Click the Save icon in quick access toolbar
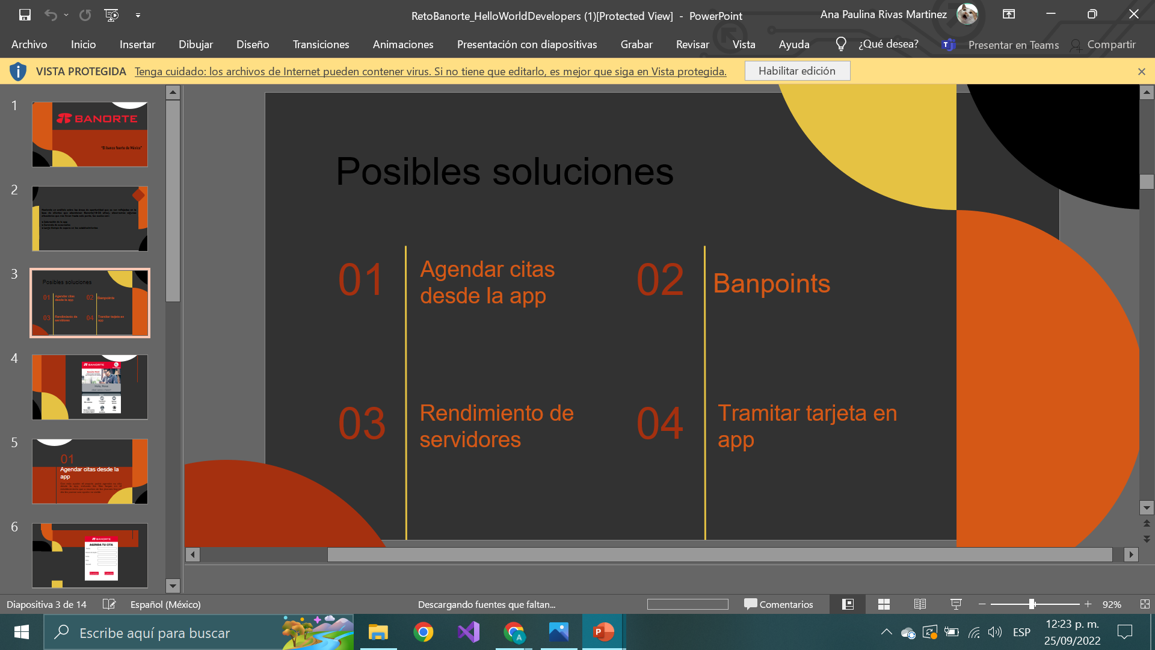Viewport: 1155px width, 650px height. tap(25, 15)
